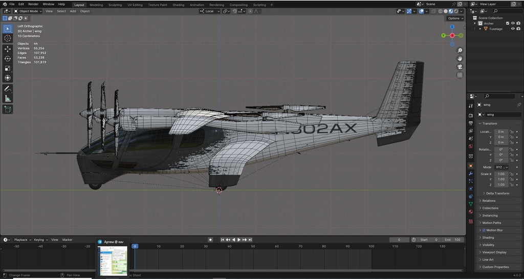Collapse the Archer collection tree
The width and height of the screenshot is (524, 279).
474,24
